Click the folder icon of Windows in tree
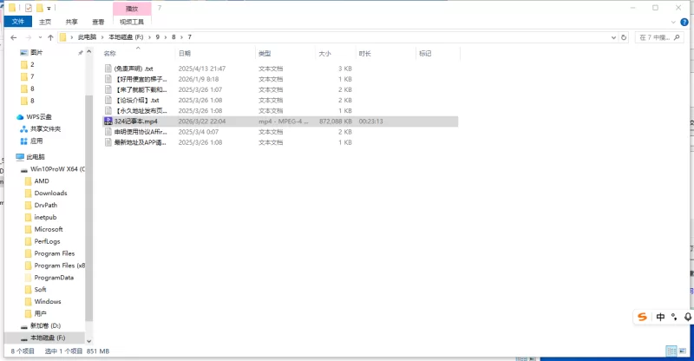Viewport: 694px width, 361px height. [29, 302]
